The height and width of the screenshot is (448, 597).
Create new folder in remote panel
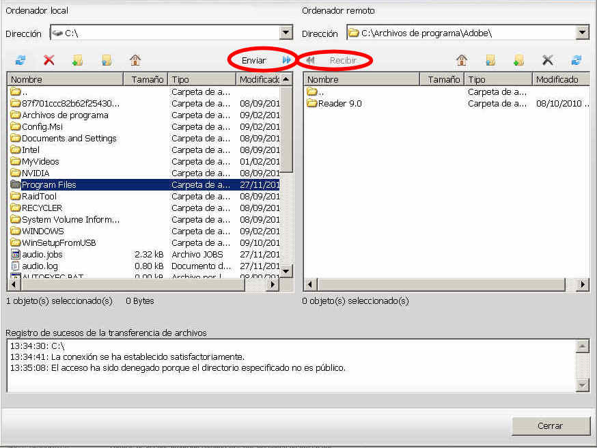point(518,60)
